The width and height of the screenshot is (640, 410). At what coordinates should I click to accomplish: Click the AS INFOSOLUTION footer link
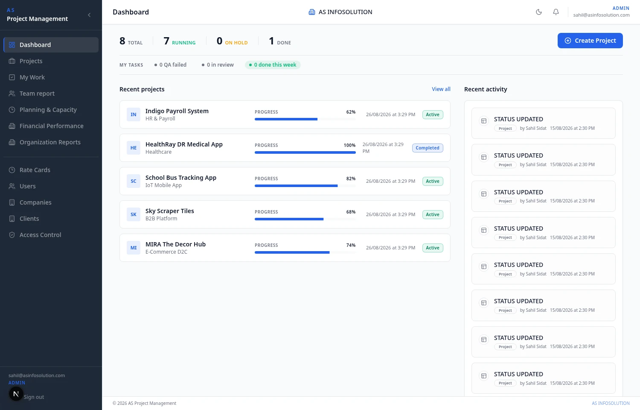611,403
